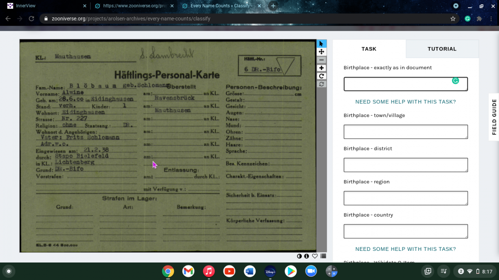Toggle invert contrast of the image
This screenshot has height=280, width=499.
[x=299, y=256]
